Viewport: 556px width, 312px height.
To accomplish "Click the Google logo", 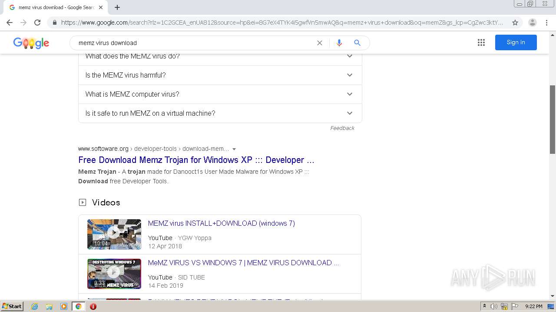I will 31,43.
